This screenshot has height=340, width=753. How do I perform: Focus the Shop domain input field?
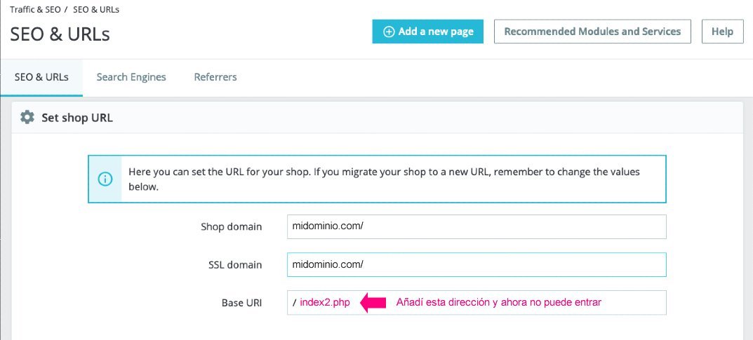(476, 227)
